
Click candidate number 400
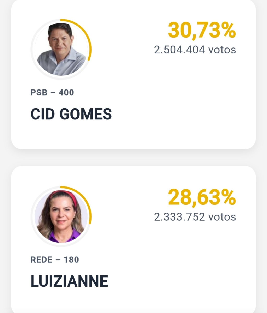coord(66,93)
